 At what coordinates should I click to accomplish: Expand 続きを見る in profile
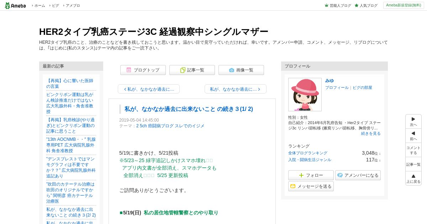click(371, 133)
